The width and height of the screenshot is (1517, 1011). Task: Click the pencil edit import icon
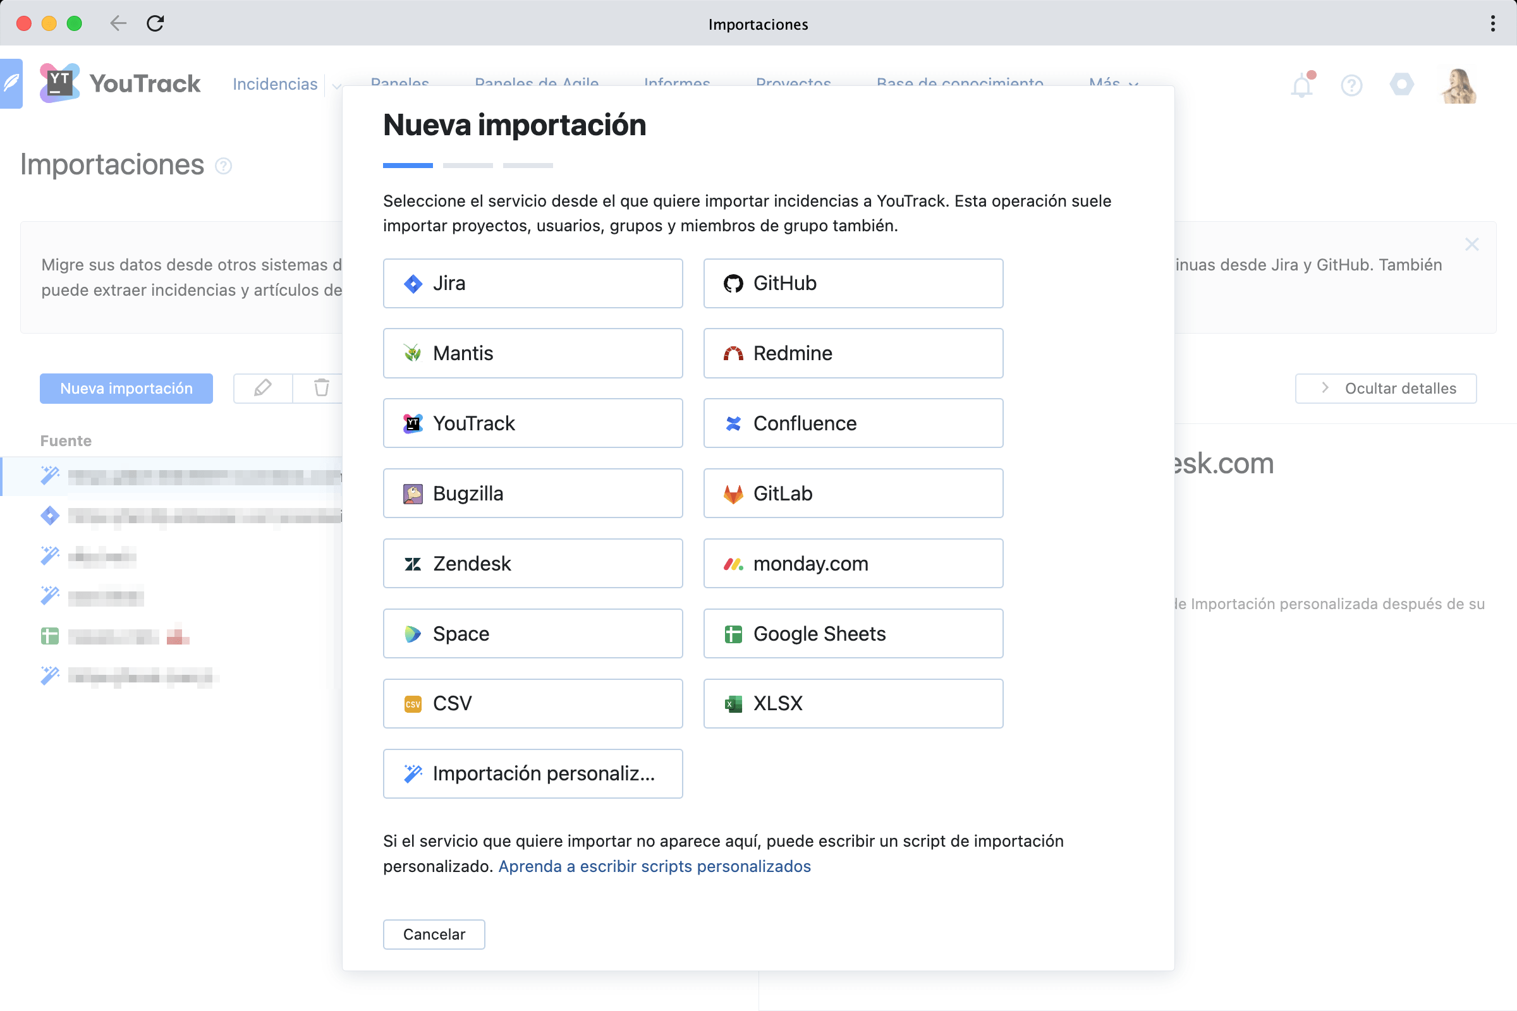tap(262, 388)
